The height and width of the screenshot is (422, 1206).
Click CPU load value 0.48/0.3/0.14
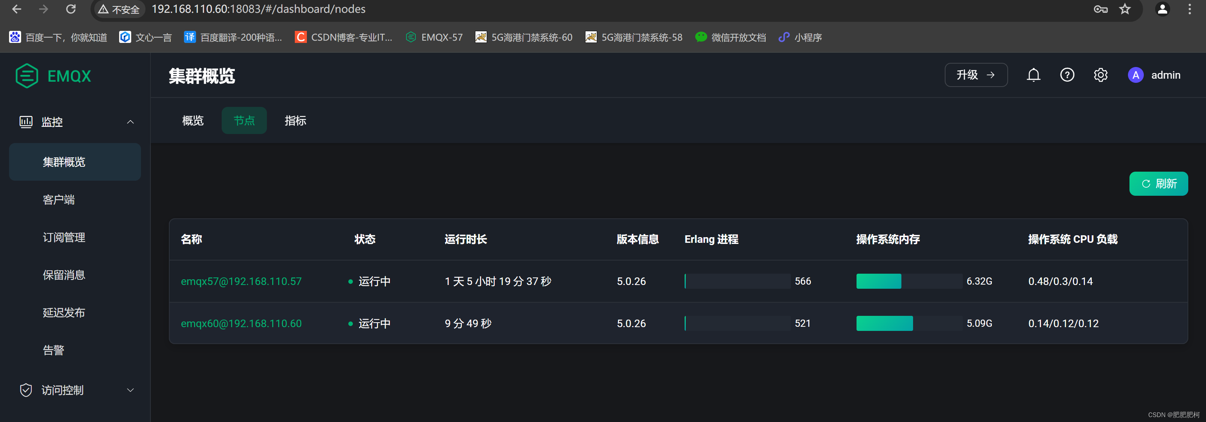point(1060,281)
